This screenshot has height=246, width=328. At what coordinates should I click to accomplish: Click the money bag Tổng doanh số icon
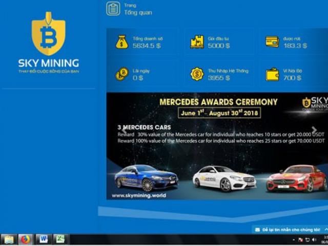[122, 42]
